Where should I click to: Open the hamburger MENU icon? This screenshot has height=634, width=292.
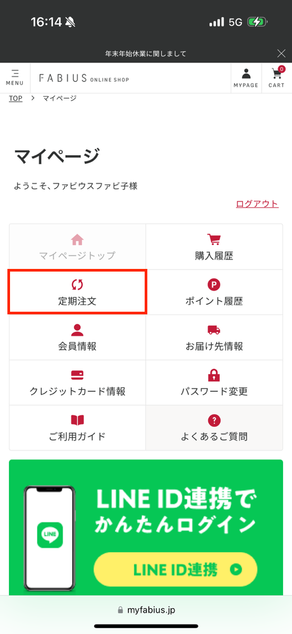(x=15, y=77)
